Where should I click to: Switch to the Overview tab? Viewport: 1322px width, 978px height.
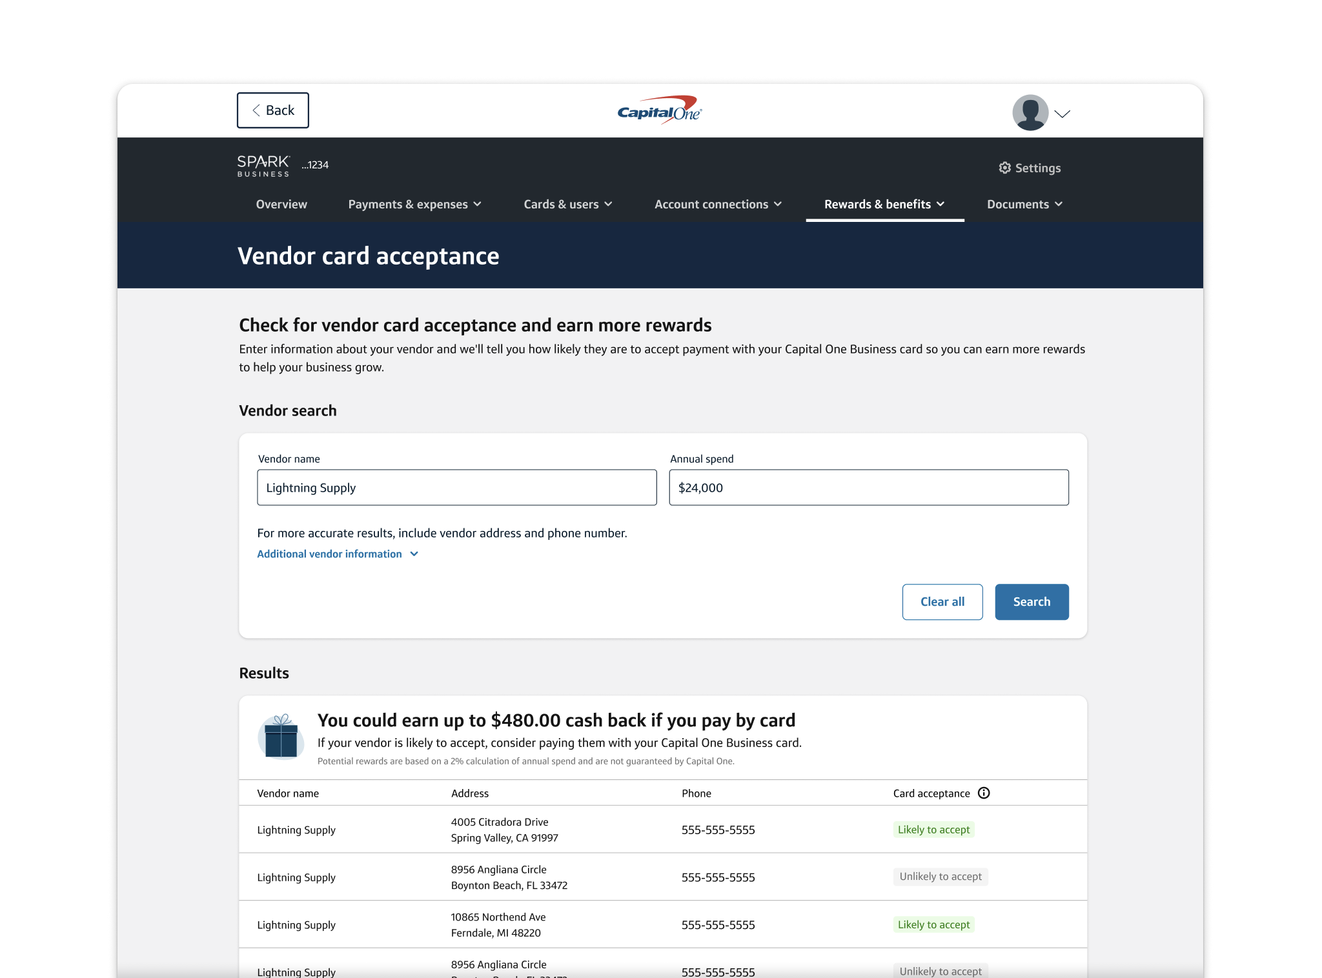point(281,205)
